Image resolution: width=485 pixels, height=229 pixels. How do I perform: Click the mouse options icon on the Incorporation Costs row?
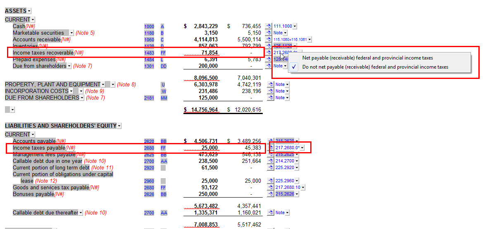(x=271, y=91)
